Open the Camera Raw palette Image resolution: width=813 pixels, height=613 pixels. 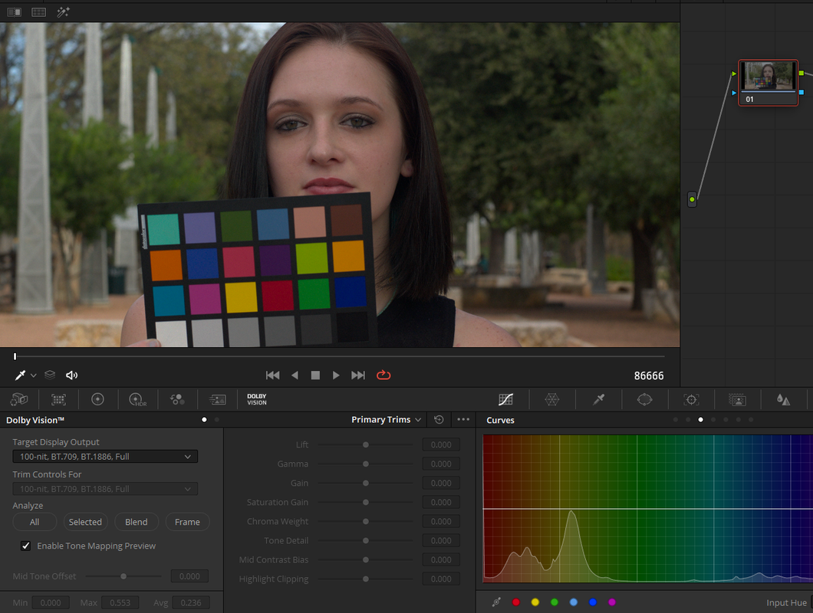(x=19, y=399)
